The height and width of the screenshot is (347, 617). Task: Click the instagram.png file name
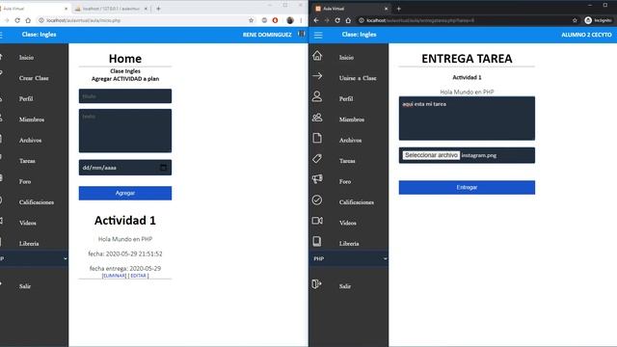click(x=479, y=155)
